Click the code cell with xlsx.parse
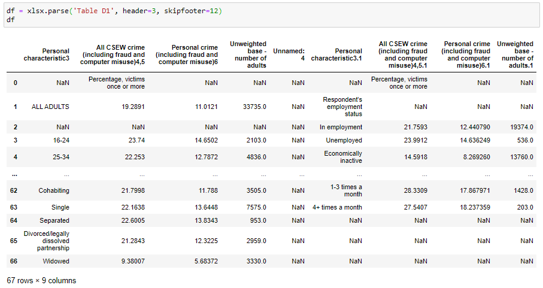 pos(272,15)
